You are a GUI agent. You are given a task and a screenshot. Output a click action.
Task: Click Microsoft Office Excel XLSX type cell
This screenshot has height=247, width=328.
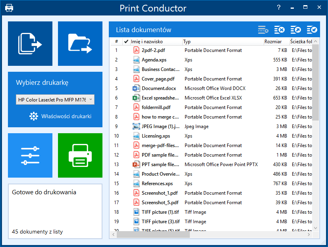click(x=213, y=98)
